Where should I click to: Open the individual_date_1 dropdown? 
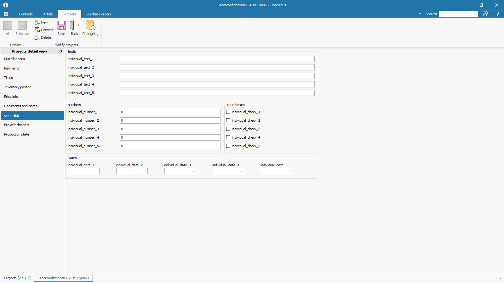point(97,171)
